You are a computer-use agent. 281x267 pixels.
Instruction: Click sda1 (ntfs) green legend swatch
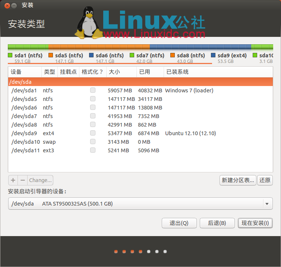(10, 55)
